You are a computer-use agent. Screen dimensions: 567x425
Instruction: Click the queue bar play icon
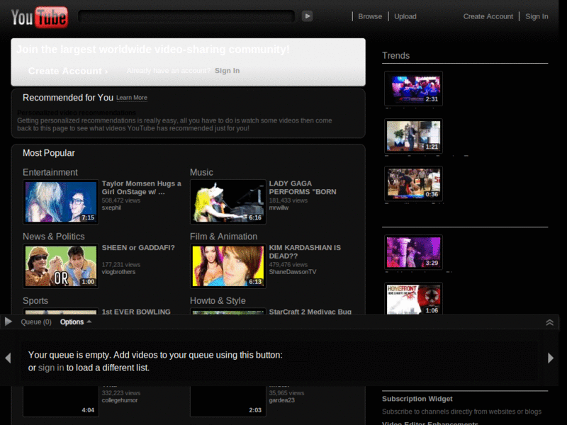[x=8, y=322]
